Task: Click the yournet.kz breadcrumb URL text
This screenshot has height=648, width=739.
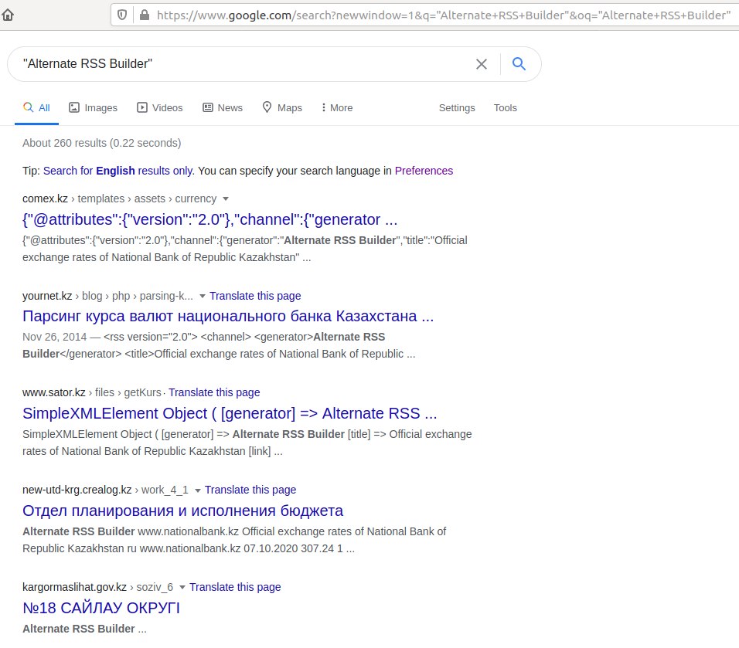Action: point(107,296)
